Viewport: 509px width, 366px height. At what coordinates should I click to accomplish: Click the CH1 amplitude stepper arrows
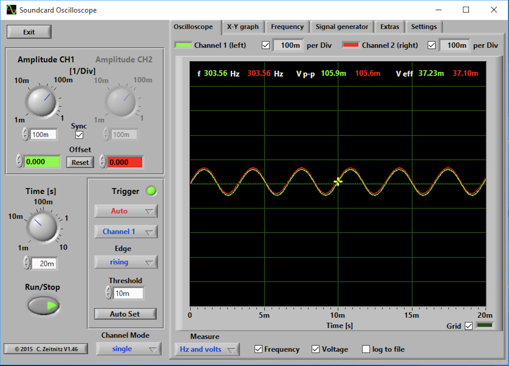pos(25,134)
